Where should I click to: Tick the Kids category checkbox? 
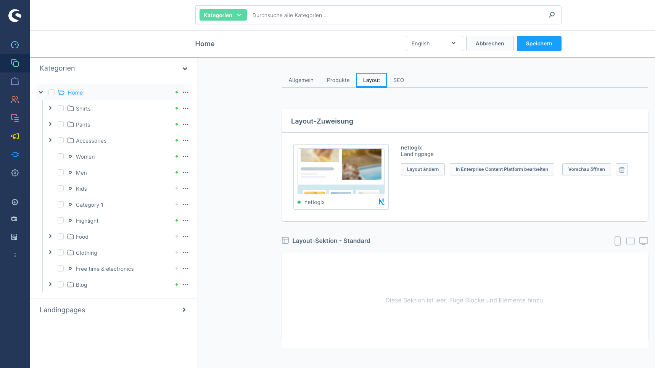[61, 188]
